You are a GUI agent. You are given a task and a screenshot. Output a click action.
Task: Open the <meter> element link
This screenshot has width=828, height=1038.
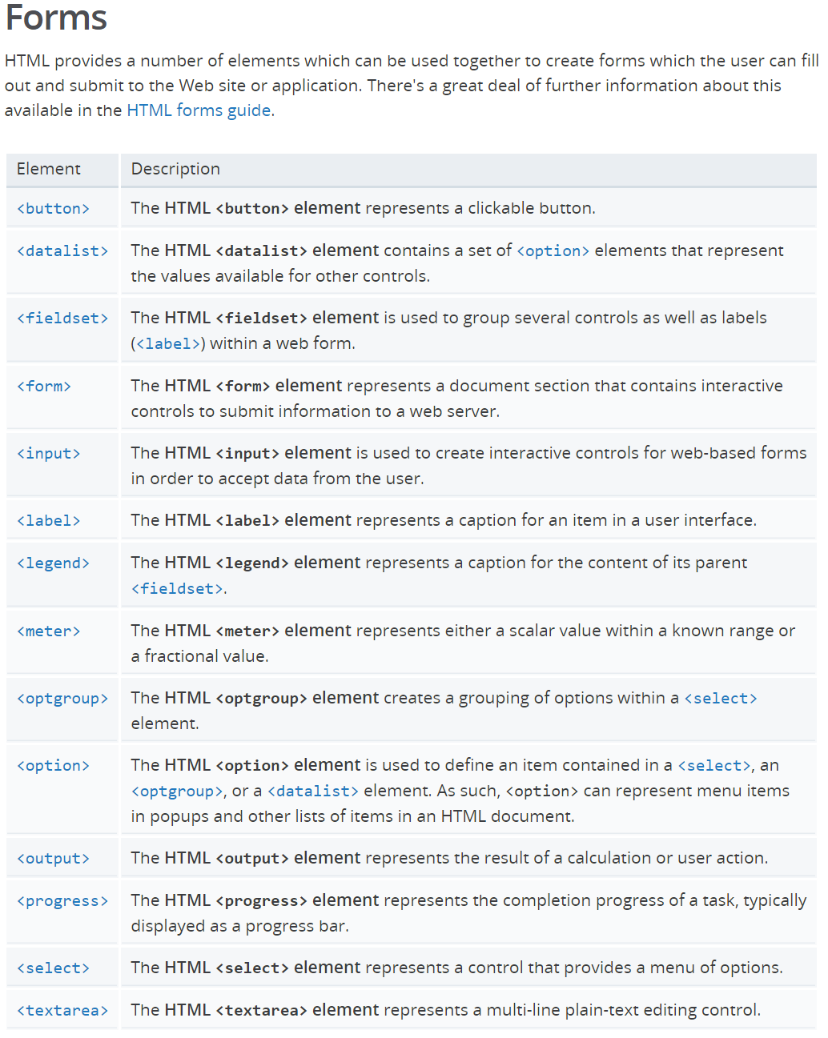click(x=49, y=631)
